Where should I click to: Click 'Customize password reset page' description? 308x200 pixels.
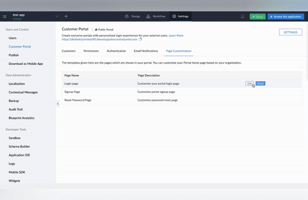tap(158, 100)
